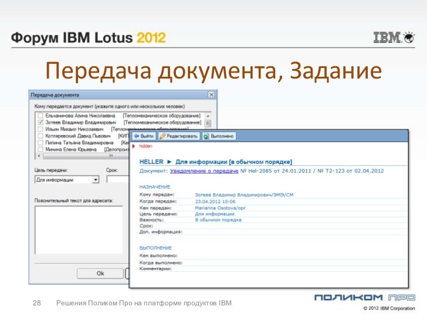Click the recipient list scroll-up arrow

pyautogui.click(x=208, y=116)
